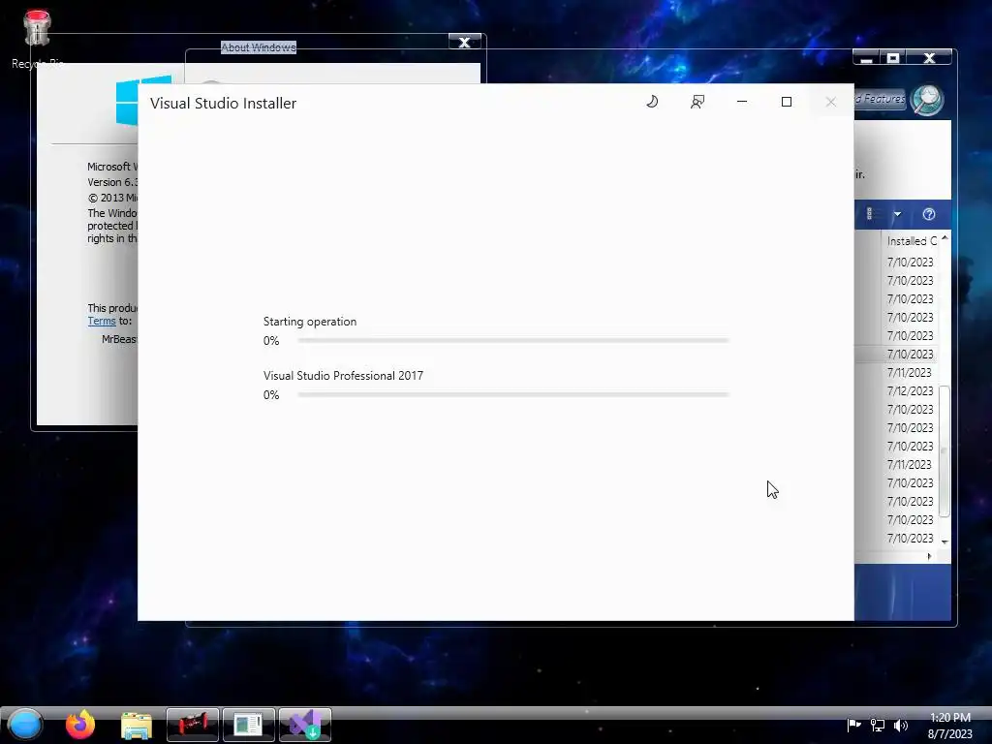The height and width of the screenshot is (744, 992).
Task: Click the search magnifier in Programs and Features
Action: (x=927, y=100)
